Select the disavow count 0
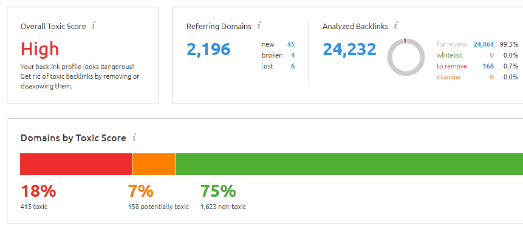Image resolution: width=523 pixels, height=229 pixels. [x=491, y=77]
